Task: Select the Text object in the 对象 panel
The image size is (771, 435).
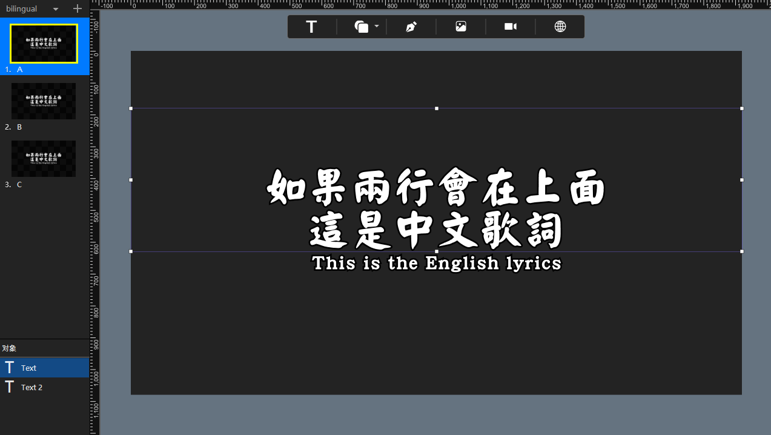Action: tap(28, 367)
